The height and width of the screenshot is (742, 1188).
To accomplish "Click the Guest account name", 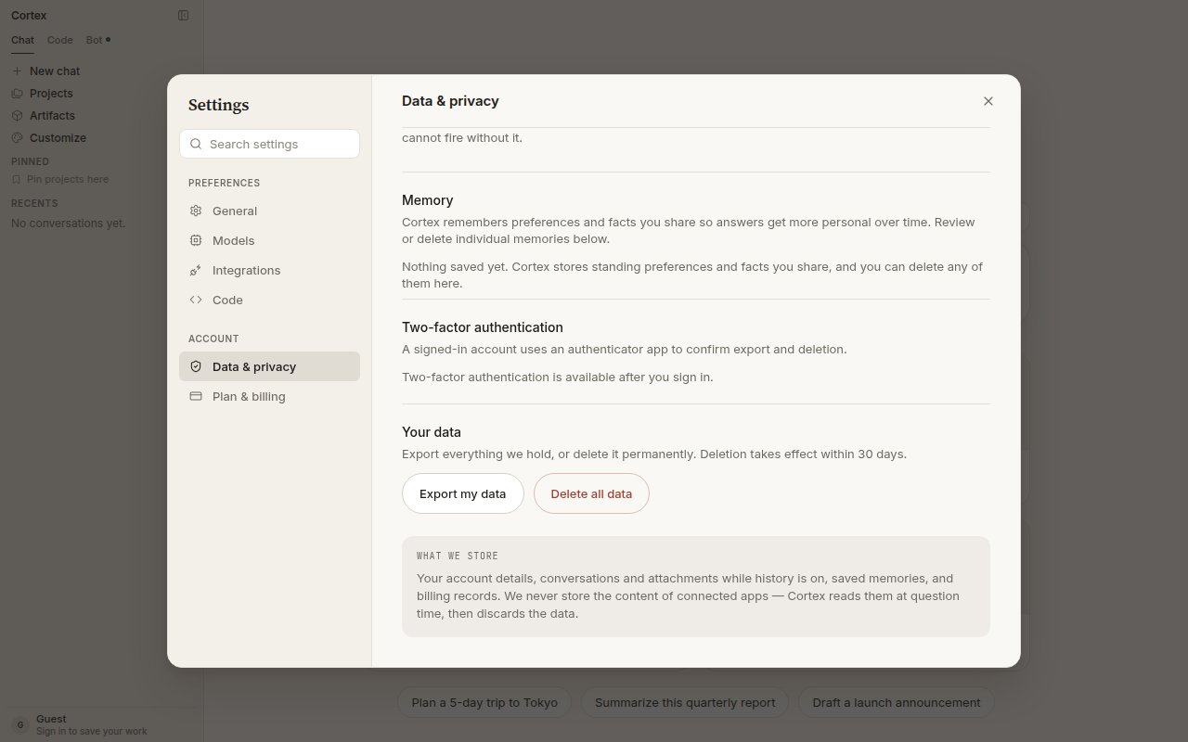I will (51, 719).
